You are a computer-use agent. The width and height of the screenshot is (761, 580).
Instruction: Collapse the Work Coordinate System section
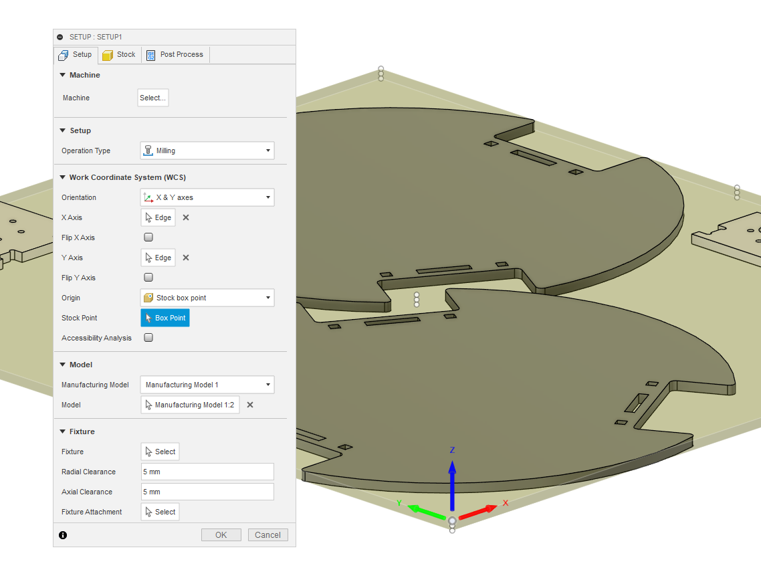click(x=63, y=177)
